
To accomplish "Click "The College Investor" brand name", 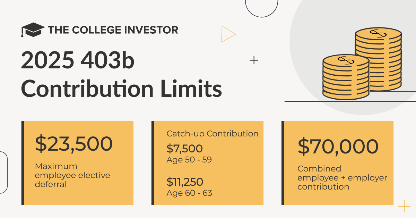I will tap(113, 30).
